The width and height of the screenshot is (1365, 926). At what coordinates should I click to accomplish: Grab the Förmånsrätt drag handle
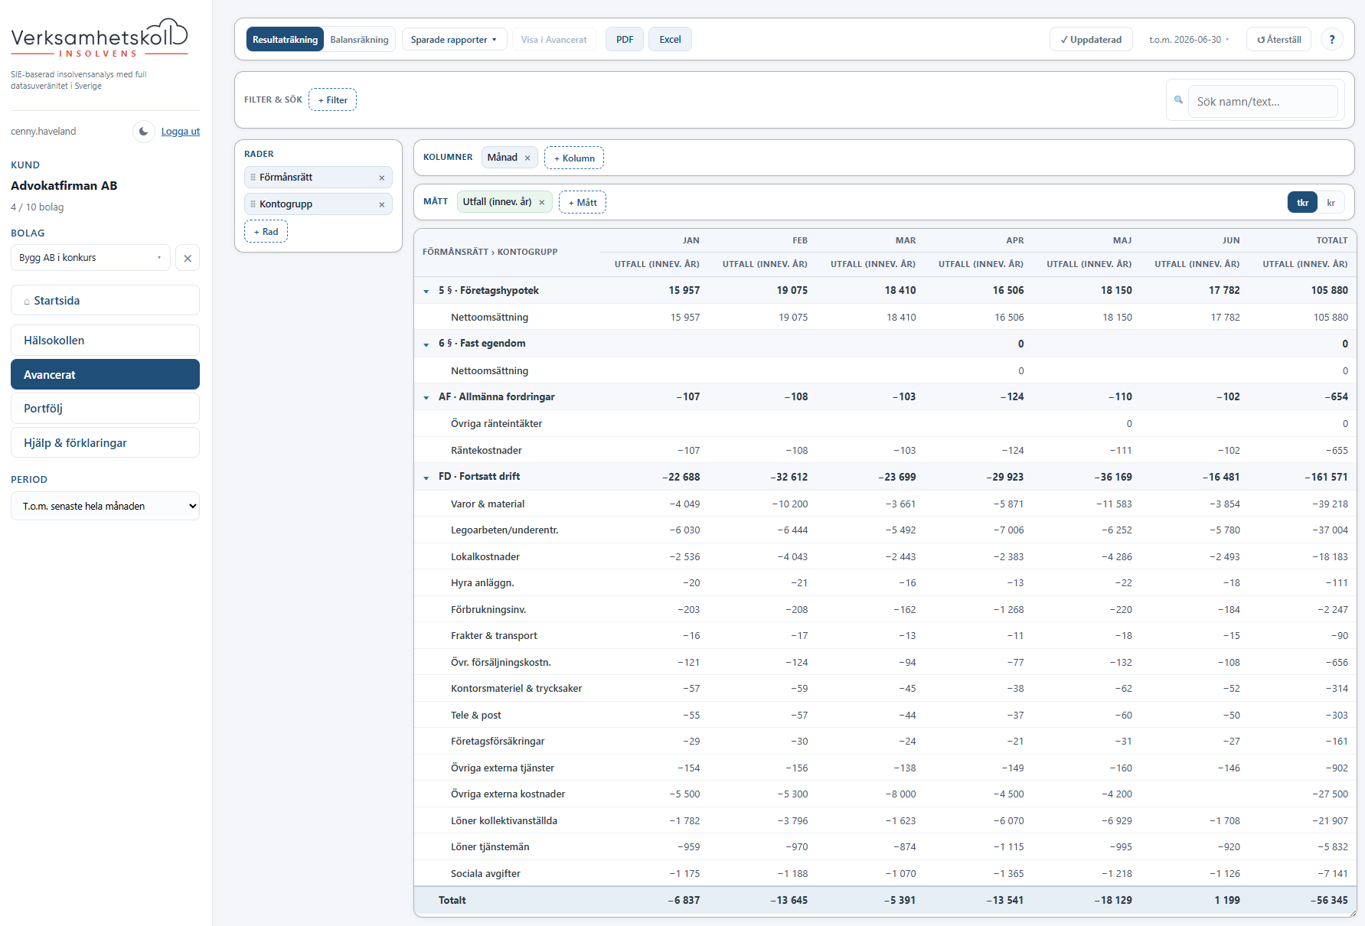253,178
